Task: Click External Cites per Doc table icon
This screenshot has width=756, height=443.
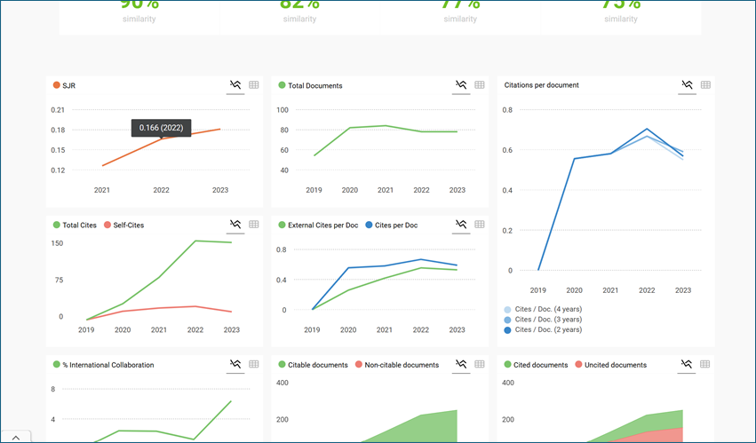Action: [x=480, y=225]
